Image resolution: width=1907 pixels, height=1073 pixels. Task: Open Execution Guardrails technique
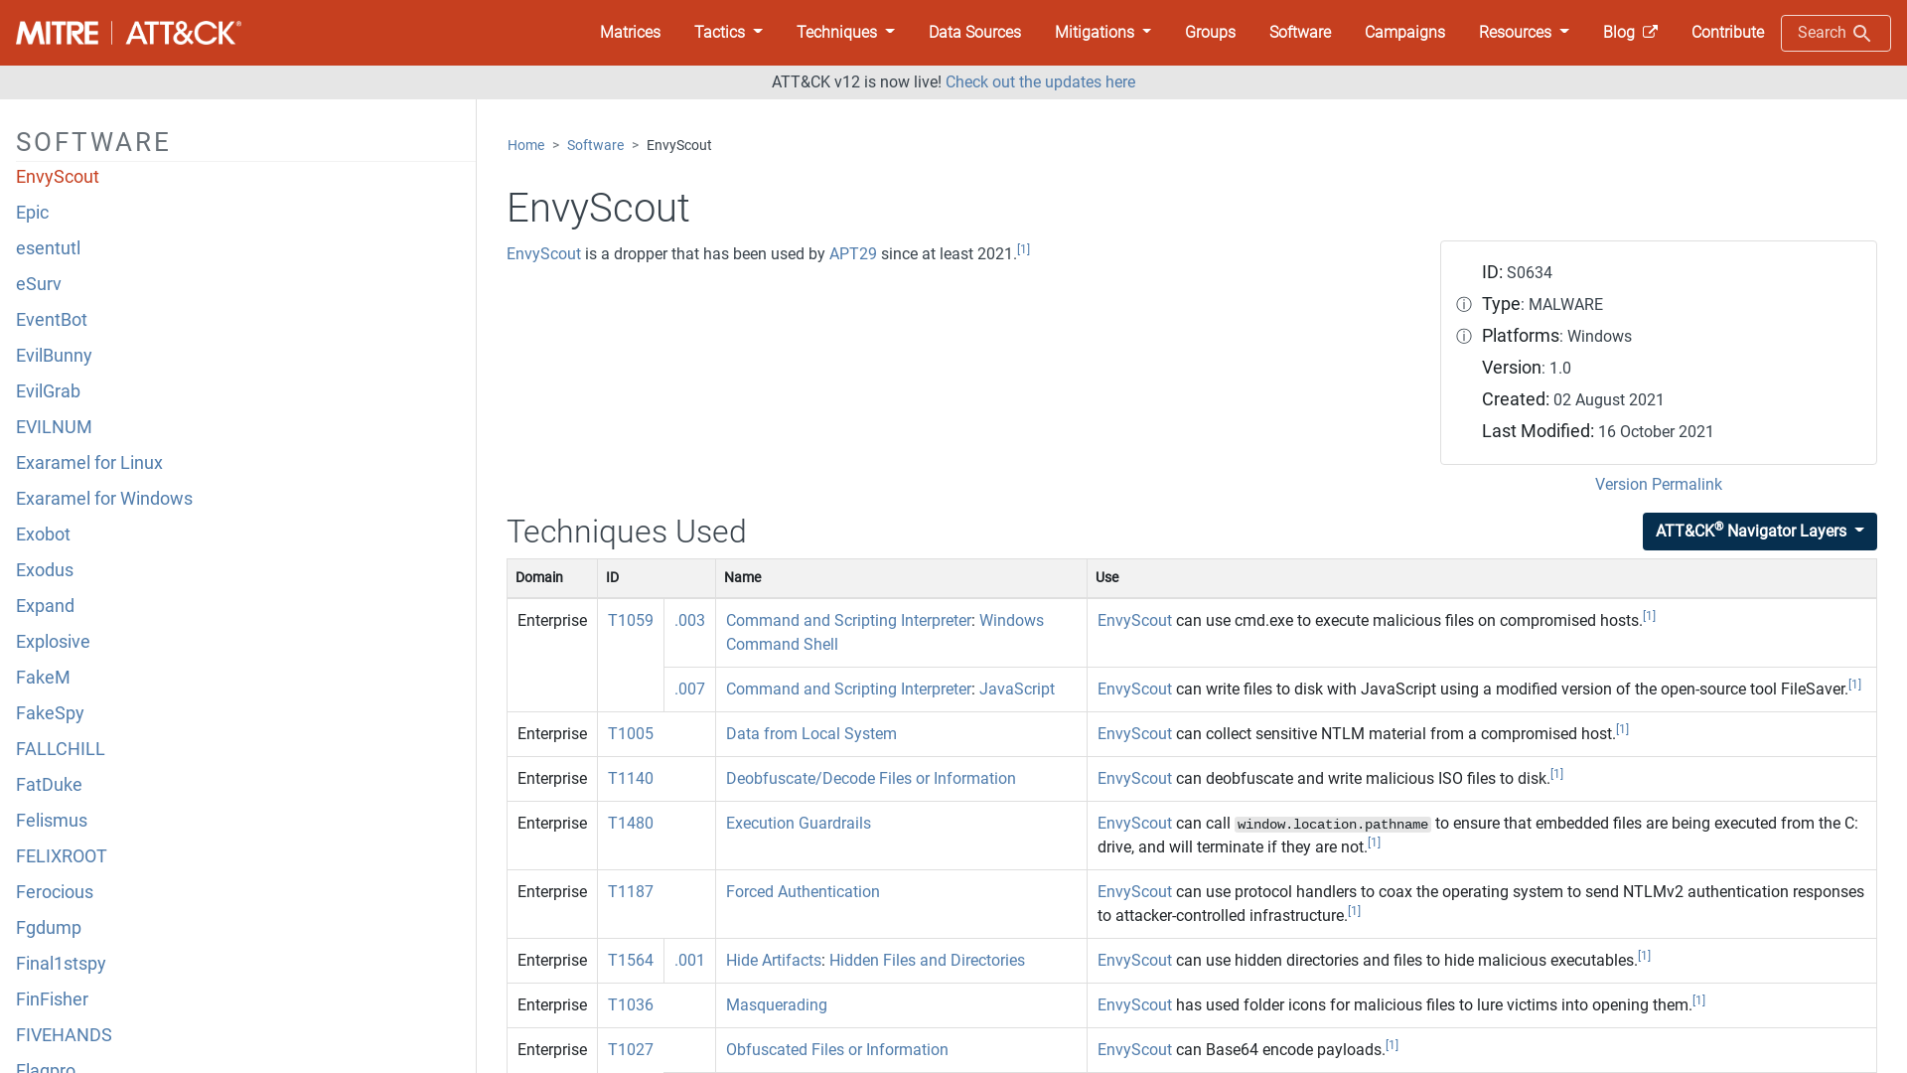[x=798, y=824]
